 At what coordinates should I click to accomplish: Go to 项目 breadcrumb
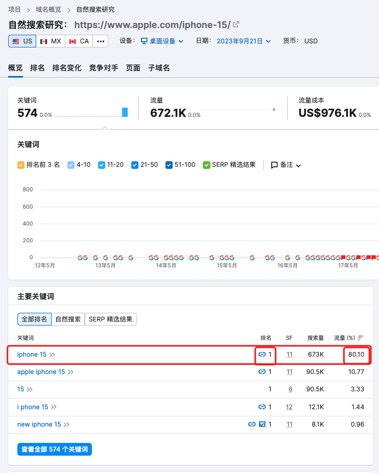(14, 10)
